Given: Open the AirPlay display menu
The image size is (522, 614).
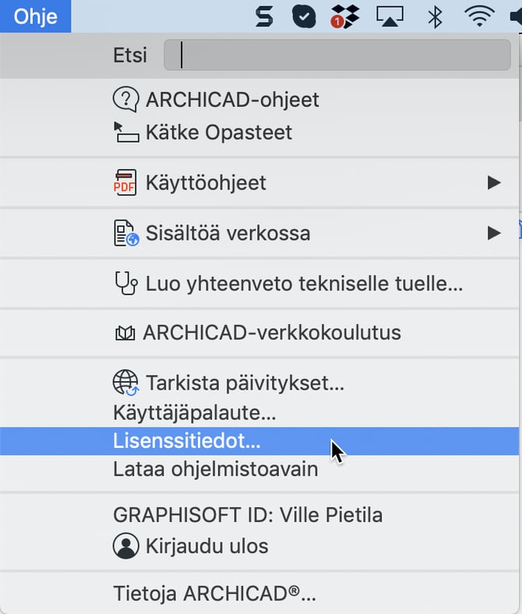Looking at the screenshot, I should coord(390,16).
